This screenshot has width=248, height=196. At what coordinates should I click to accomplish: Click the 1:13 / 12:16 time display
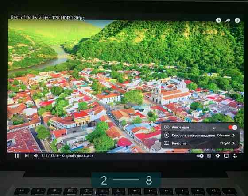50,156
